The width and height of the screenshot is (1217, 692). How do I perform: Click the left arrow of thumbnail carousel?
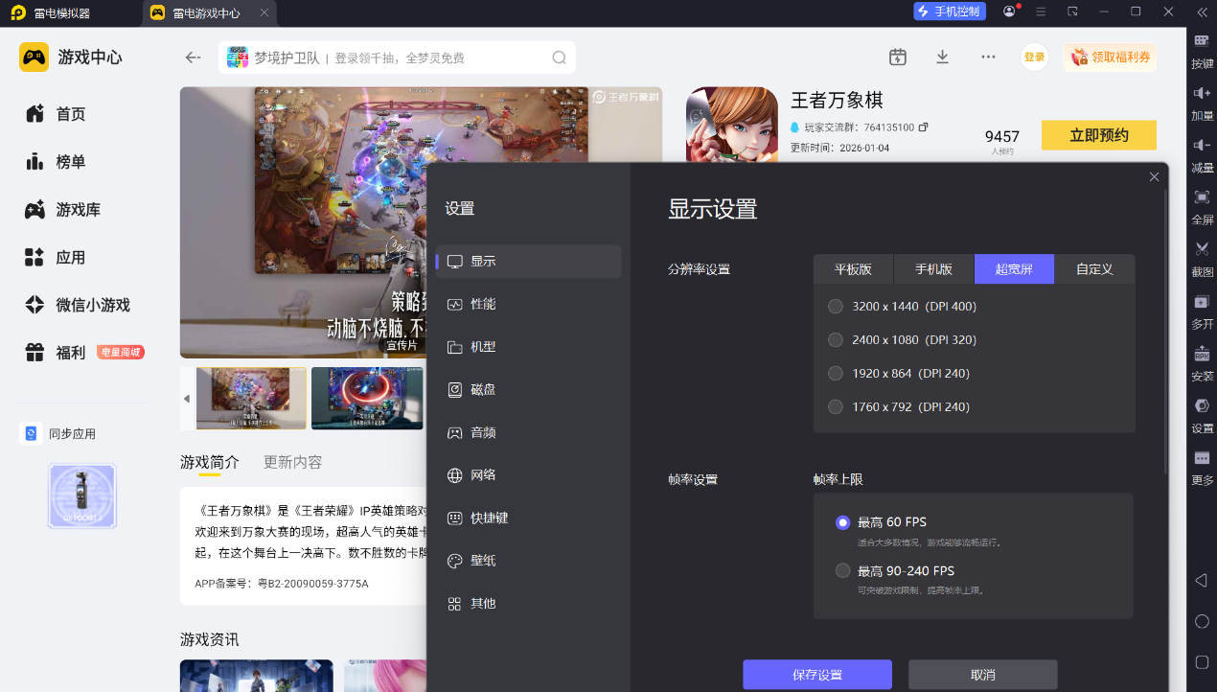point(187,399)
